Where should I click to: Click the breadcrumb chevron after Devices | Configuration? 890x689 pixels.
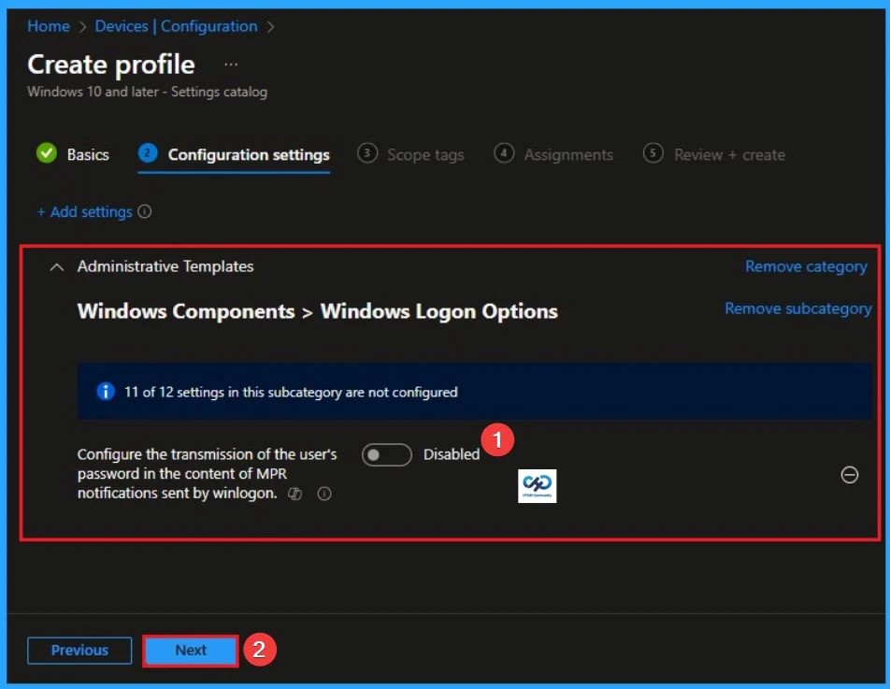270,26
